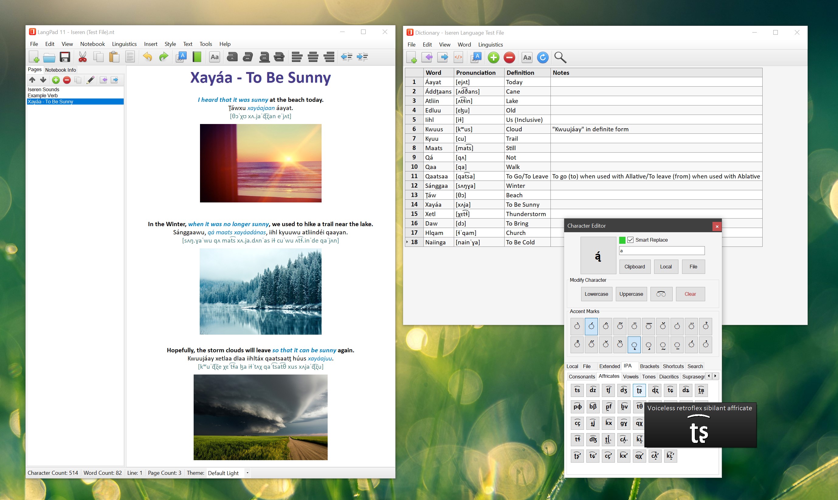Center-align the text via toolbar
The height and width of the screenshot is (500, 838).
tap(313, 57)
